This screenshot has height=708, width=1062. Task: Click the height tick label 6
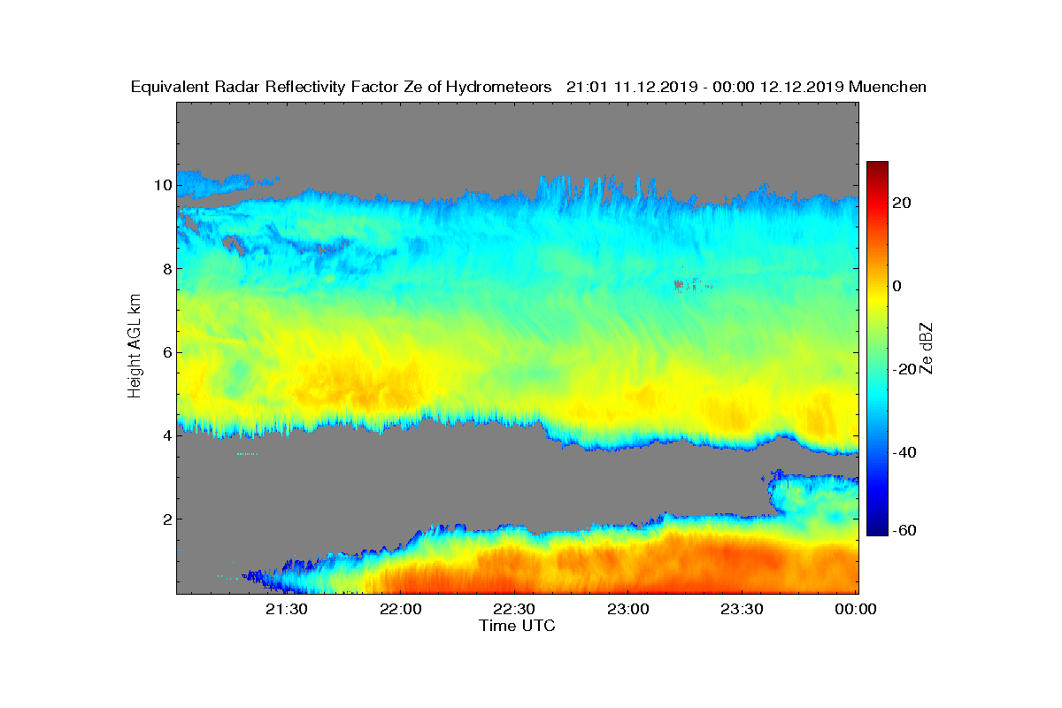click(165, 352)
